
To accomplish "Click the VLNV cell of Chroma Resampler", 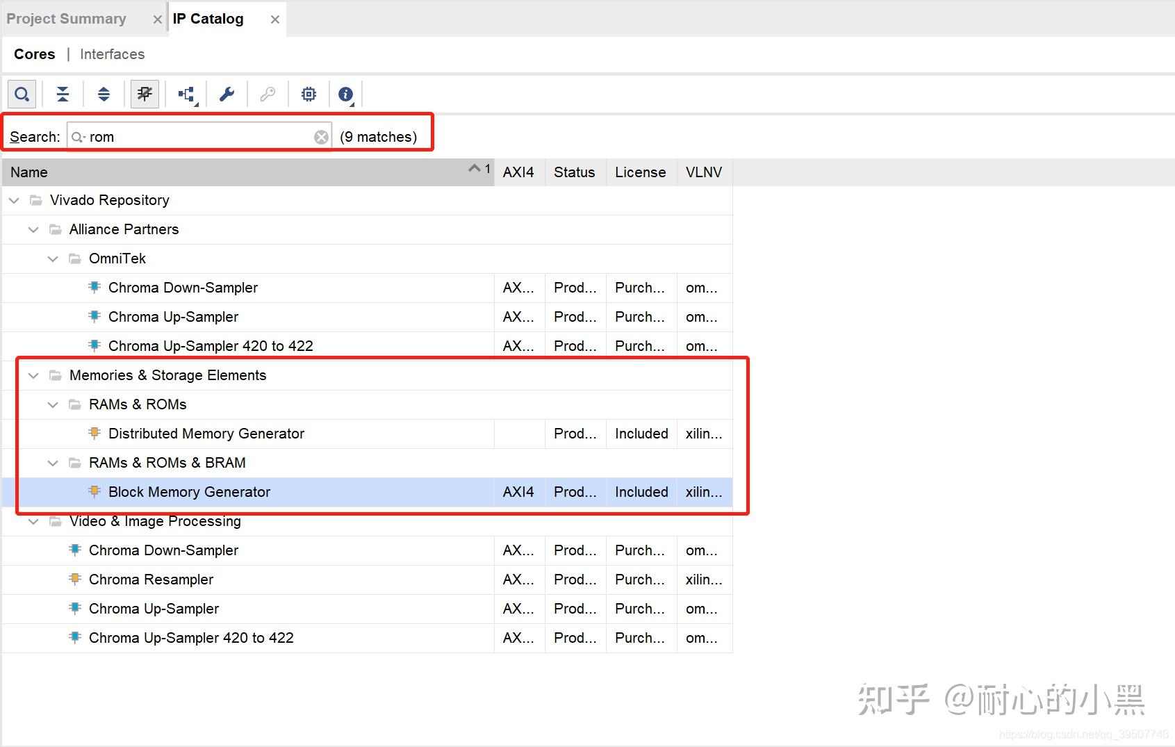I will click(704, 580).
